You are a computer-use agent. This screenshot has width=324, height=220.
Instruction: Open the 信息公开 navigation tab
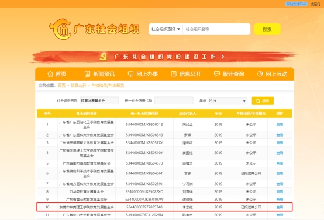click(186, 74)
